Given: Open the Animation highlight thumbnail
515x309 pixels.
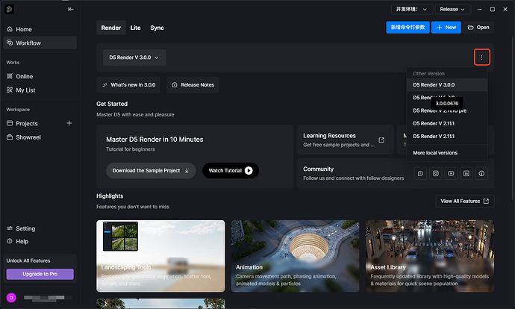Looking at the screenshot, I should click(x=295, y=255).
